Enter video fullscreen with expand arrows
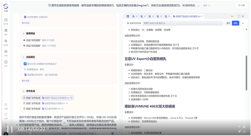251x136 pixels. 242,129
